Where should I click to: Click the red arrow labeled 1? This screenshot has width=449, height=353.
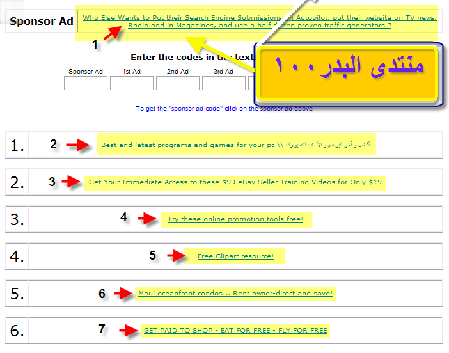click(x=113, y=33)
